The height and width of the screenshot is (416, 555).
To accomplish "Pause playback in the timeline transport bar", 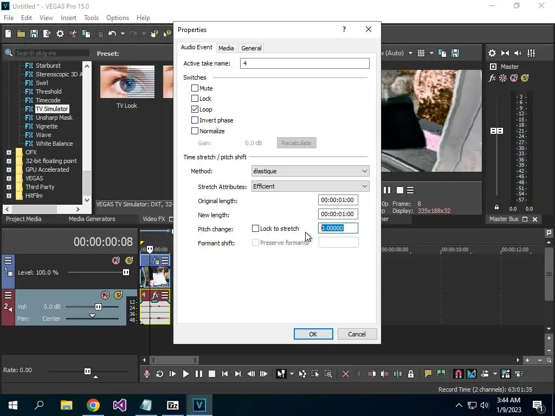I will [199, 374].
